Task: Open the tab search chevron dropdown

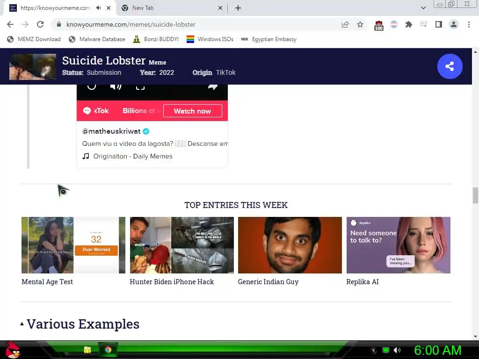Action: tap(423, 8)
